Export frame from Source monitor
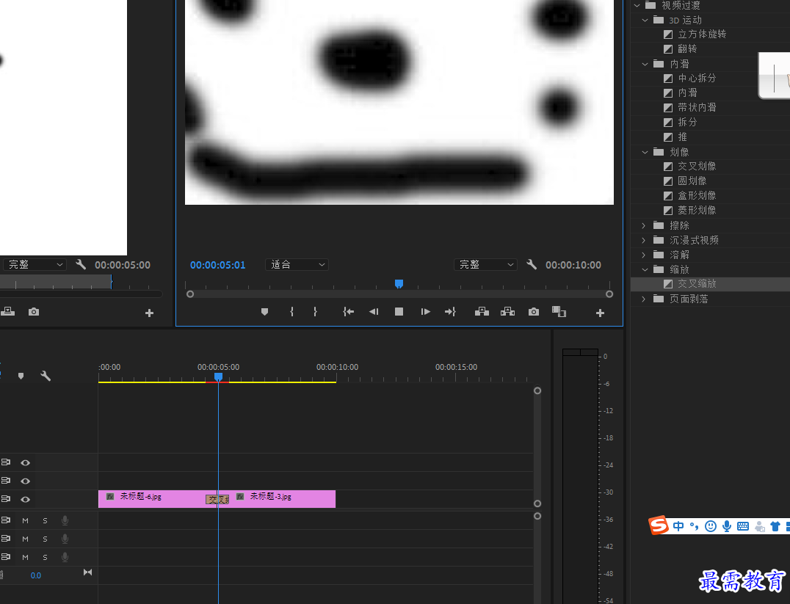This screenshot has height=604, width=790. click(x=34, y=312)
